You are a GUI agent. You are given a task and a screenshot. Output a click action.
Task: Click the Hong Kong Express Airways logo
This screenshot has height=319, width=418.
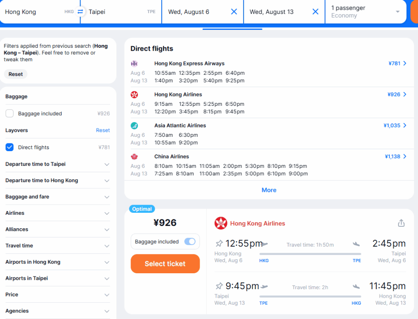(134, 63)
